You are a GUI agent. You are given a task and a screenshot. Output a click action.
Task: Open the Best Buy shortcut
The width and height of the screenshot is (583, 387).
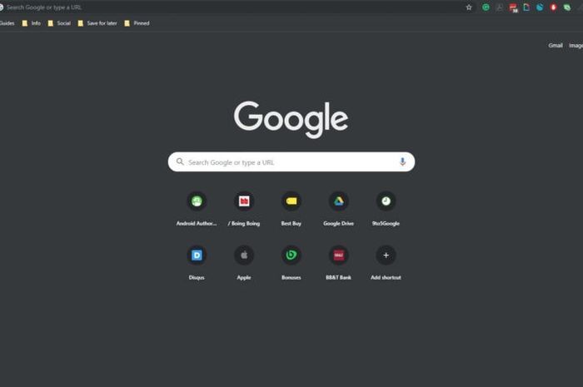[x=291, y=208]
